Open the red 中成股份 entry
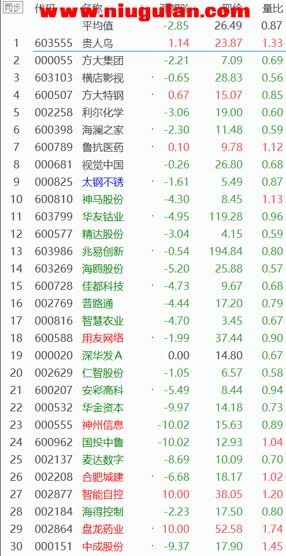Viewport: 286px width, 556px height. click(103, 547)
